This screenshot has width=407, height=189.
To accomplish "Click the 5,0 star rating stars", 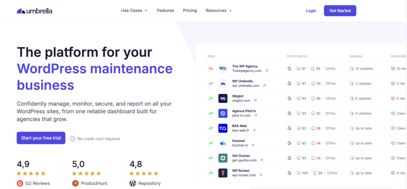I will point(86,174).
